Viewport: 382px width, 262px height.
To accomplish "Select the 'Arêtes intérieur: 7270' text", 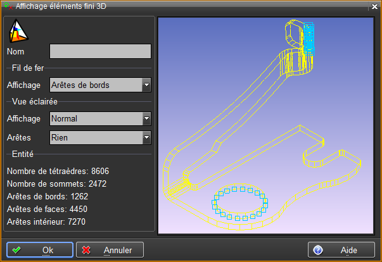I will pos(46,222).
